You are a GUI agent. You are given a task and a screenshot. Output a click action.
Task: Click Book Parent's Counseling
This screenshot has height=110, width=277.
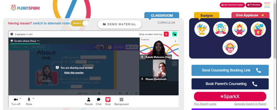pyautogui.click(x=230, y=84)
